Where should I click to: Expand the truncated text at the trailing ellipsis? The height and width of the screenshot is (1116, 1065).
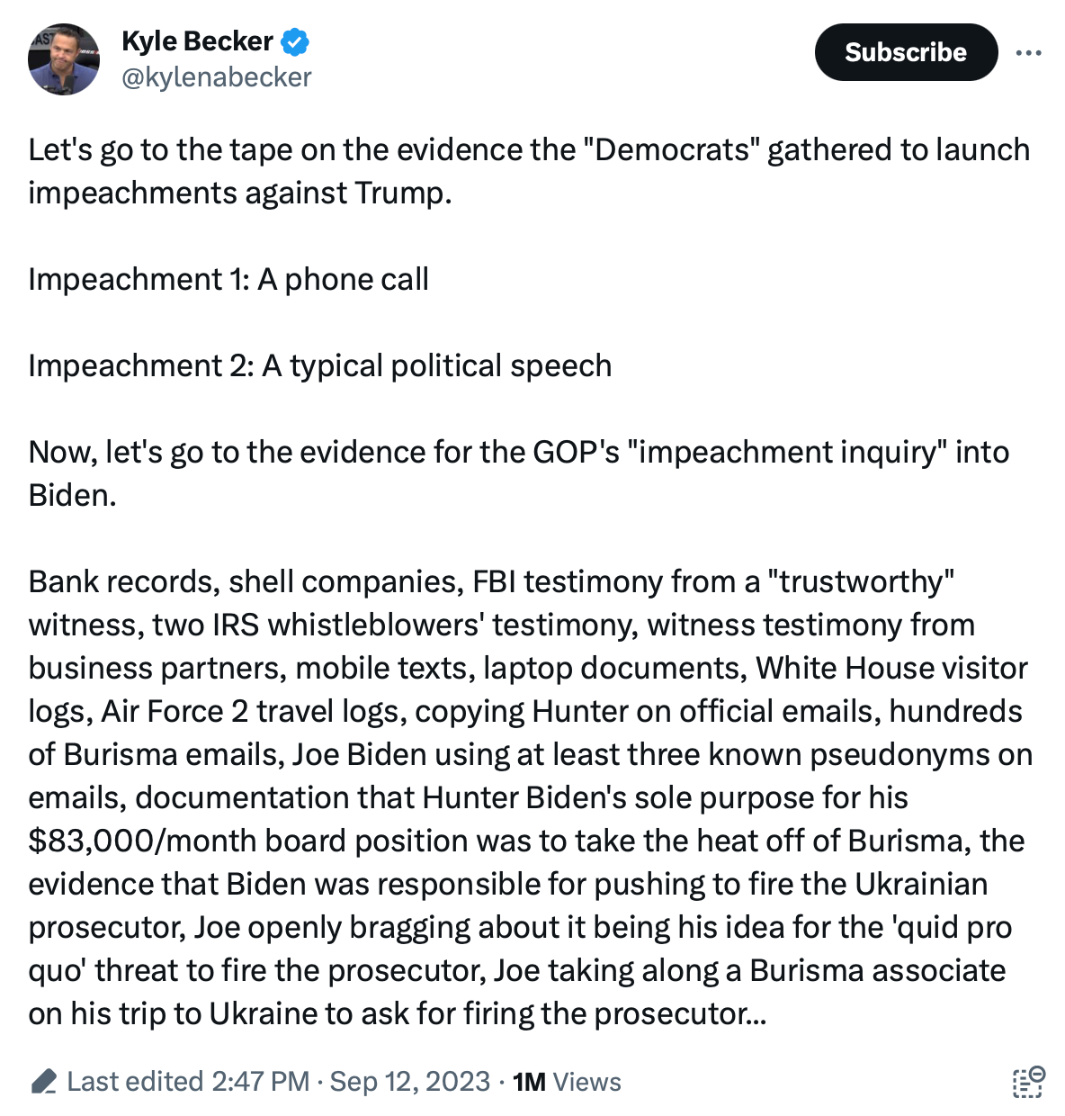pos(757,1014)
